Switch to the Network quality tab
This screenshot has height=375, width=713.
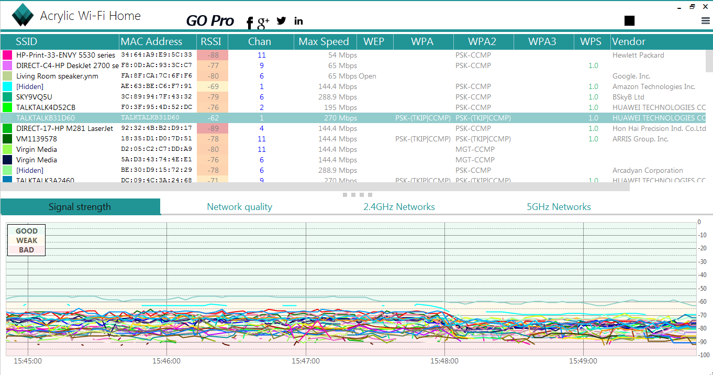click(239, 206)
